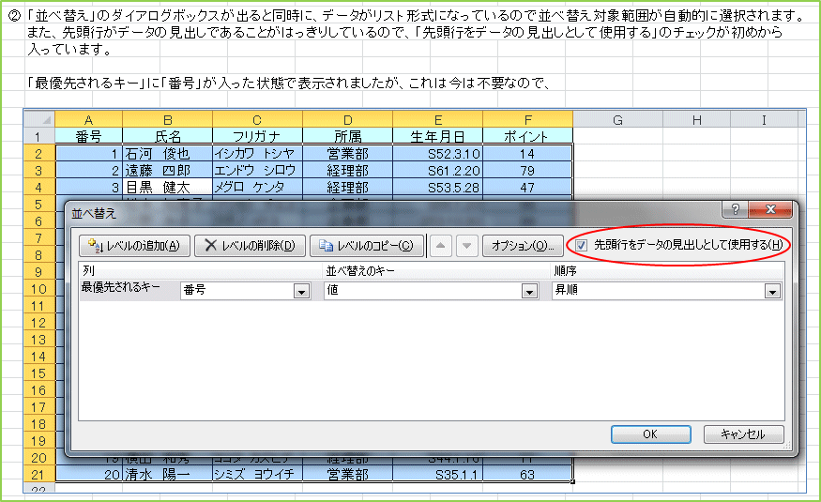Image resolution: width=821 pixels, height=502 pixels.
Task: Click the レベルの追加 button
Action: point(134,246)
